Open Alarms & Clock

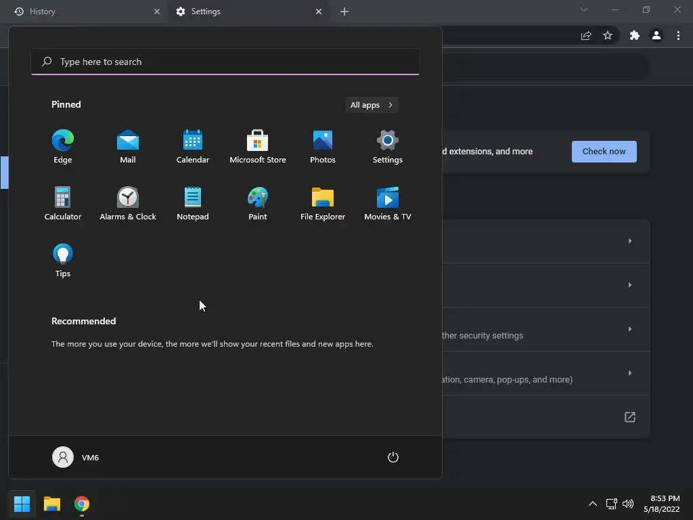coord(128,203)
